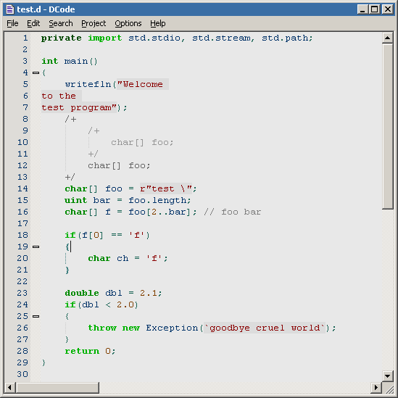Open the Project menu
Screen dimensions: 398x398
click(x=94, y=23)
